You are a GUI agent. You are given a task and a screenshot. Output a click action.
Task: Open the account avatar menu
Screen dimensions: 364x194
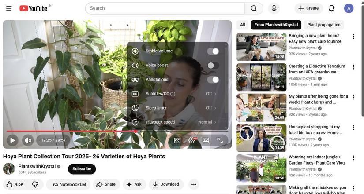pos(349,8)
